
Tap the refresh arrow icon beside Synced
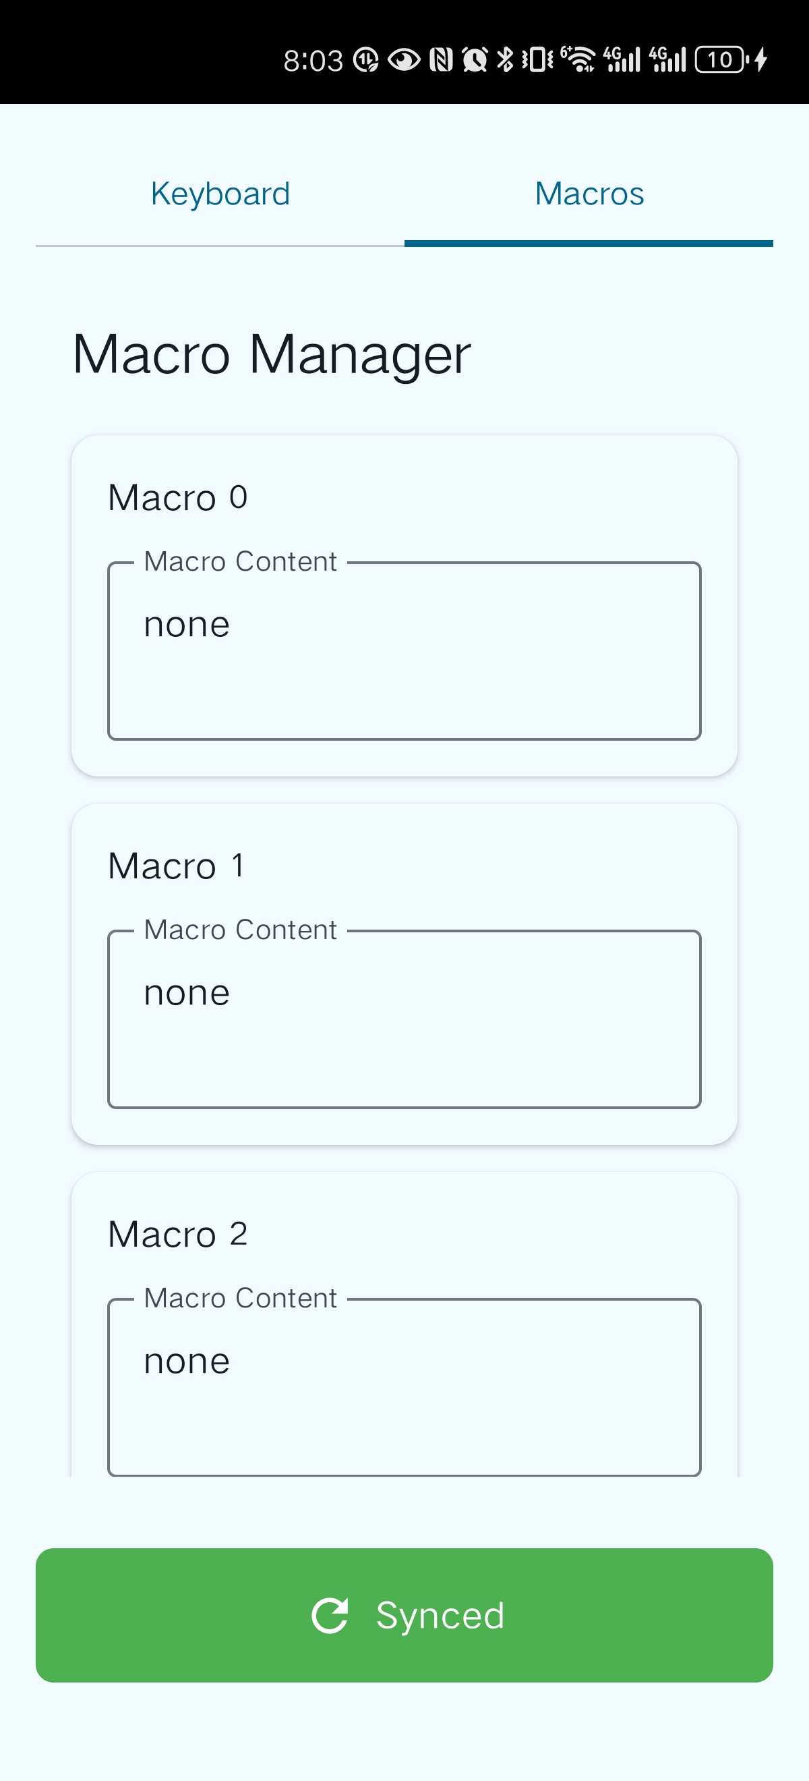(x=330, y=1616)
